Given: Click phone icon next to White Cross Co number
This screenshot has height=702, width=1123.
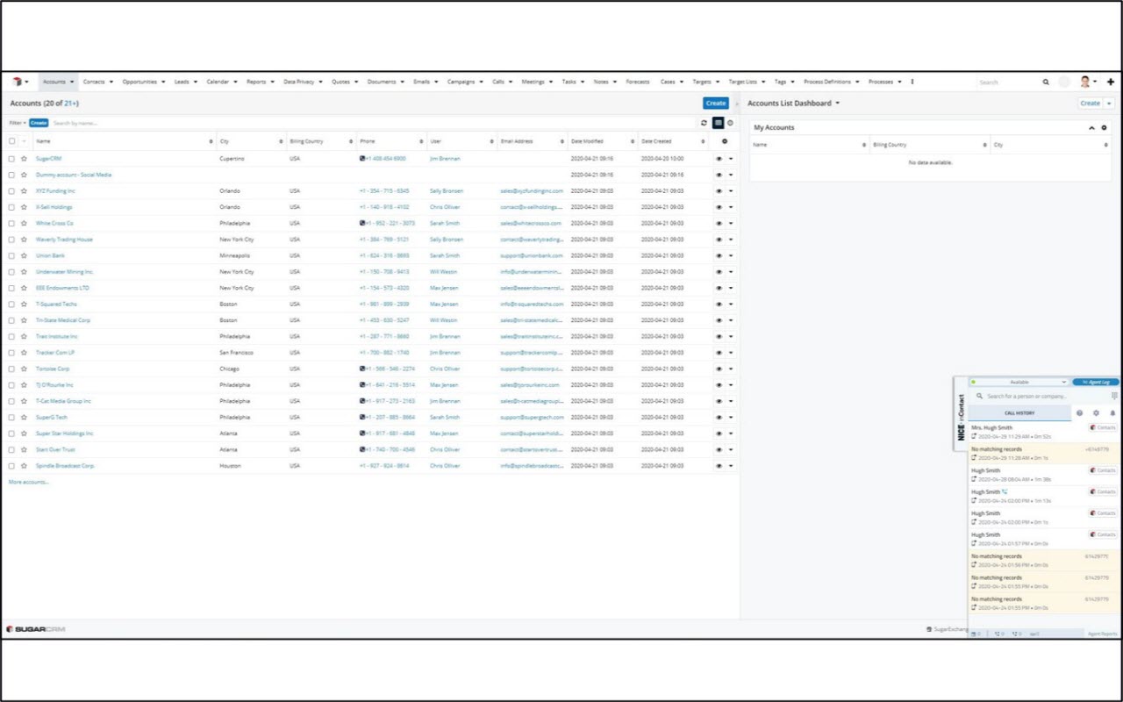Looking at the screenshot, I should [362, 223].
